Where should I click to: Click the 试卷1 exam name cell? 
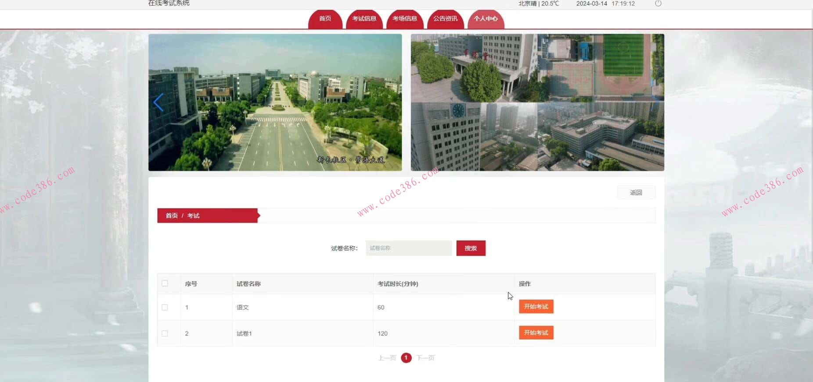tap(244, 334)
